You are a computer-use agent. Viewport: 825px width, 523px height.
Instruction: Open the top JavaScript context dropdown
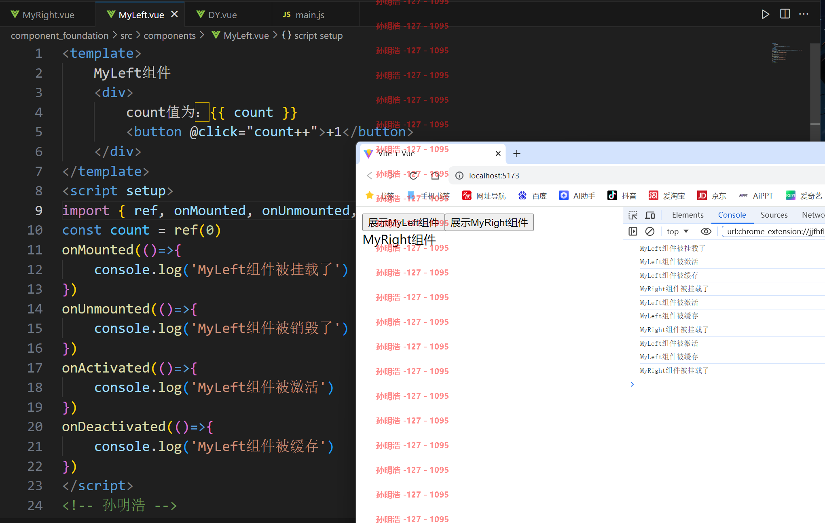(x=677, y=231)
